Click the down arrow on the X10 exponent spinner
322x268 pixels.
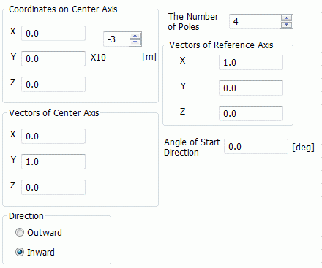135,42
